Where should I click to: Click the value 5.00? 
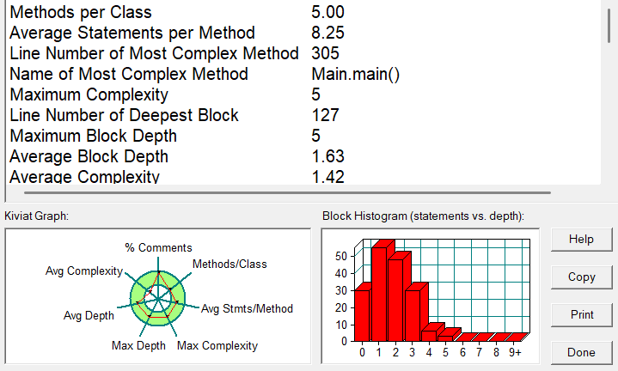[327, 12]
